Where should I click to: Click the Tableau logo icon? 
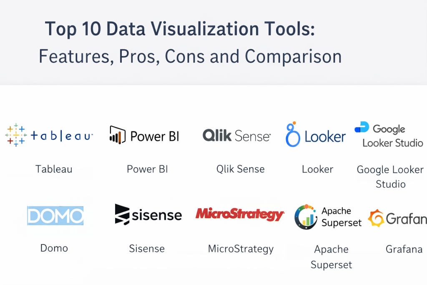[16, 135]
